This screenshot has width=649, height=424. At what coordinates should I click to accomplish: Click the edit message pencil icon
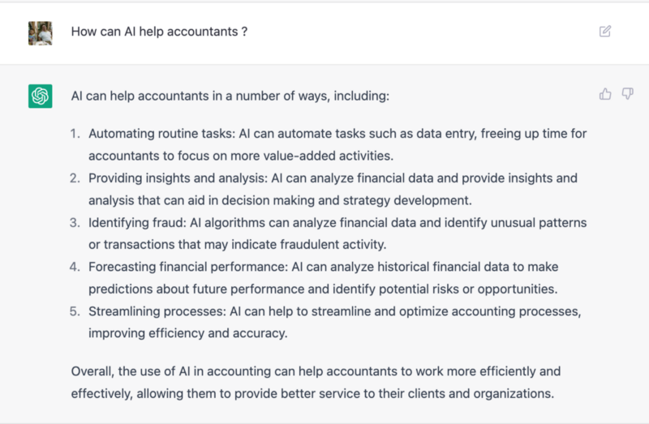pos(604,32)
